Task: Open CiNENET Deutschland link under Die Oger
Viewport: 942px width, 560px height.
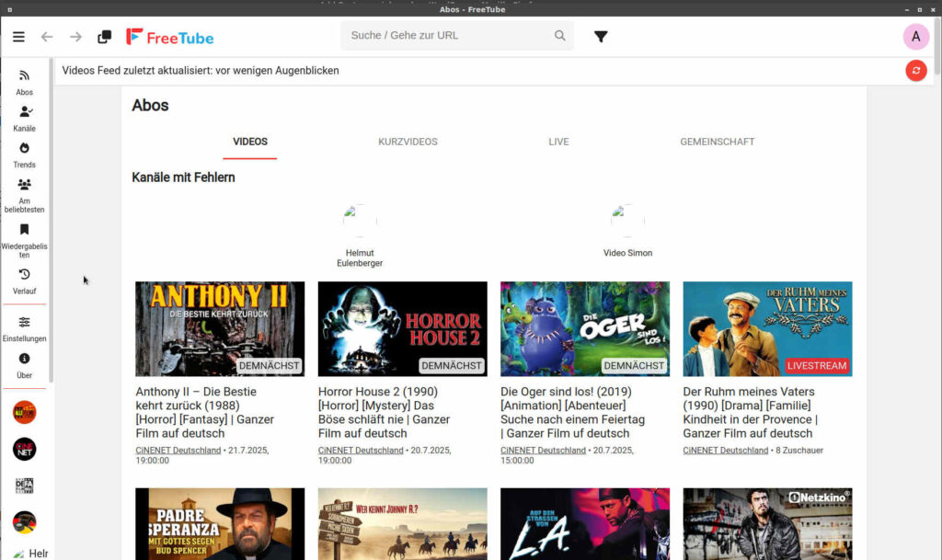Action: pos(543,451)
